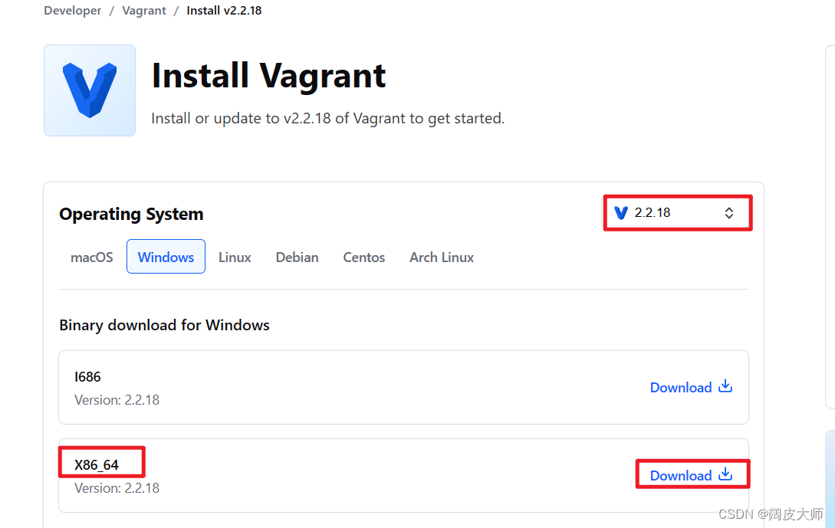The width and height of the screenshot is (835, 528).
Task: Click Version: 2.2.18 under I686
Action: pos(117,400)
